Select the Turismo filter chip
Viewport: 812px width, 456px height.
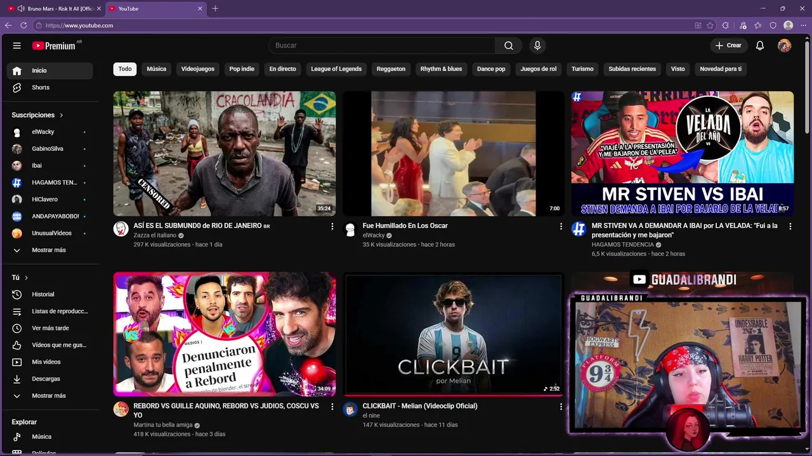click(x=582, y=69)
